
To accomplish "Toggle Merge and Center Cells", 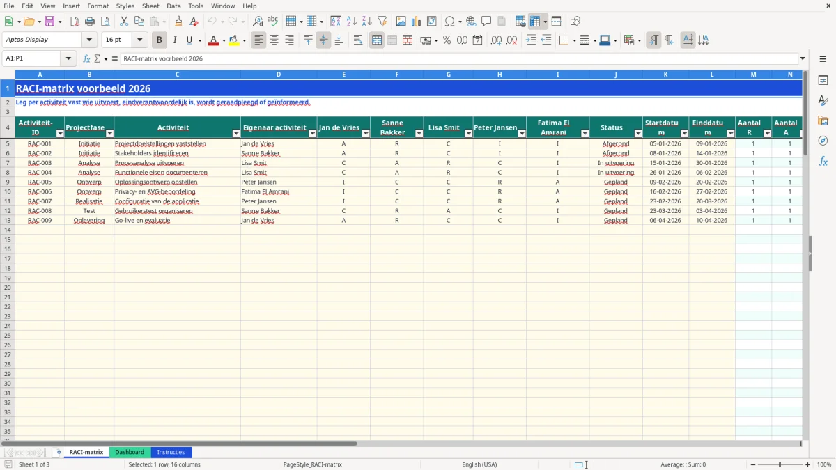I will tap(377, 40).
